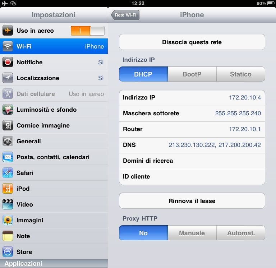This screenshot has height=268, width=276.
Task: Select DHCP address mode
Action: coord(143,74)
